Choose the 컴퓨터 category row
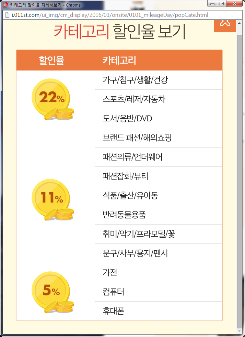 pyautogui.click(x=114, y=292)
